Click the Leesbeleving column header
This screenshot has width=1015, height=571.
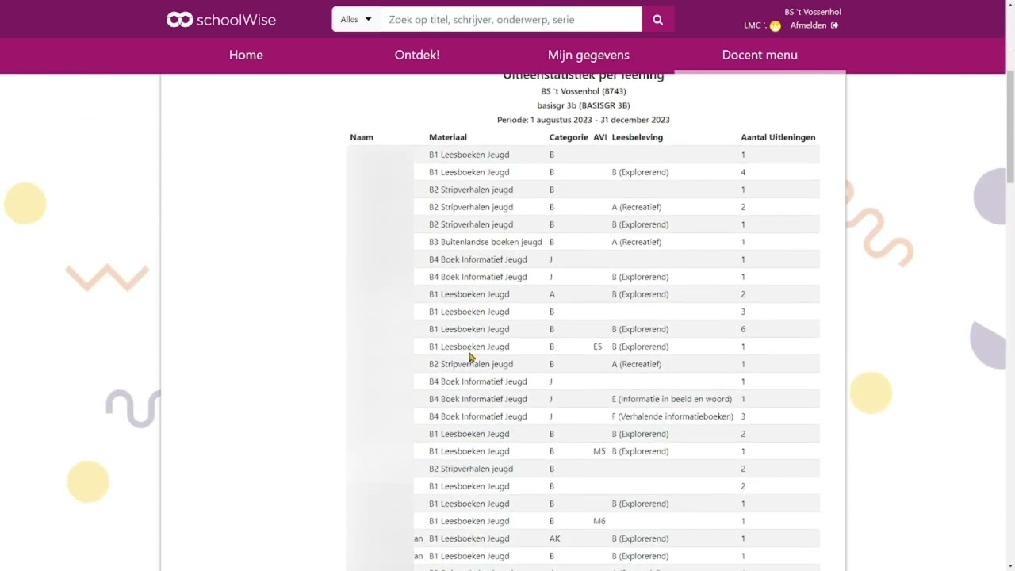point(638,137)
